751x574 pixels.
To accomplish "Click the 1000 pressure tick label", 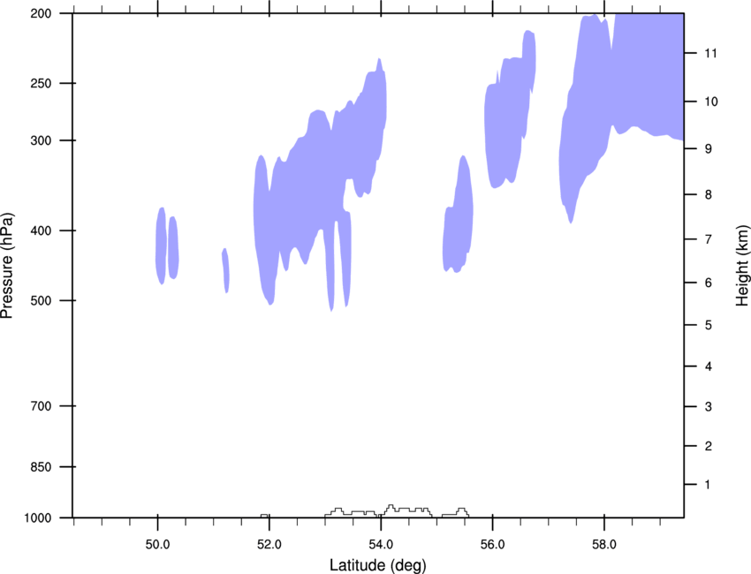I will (x=37, y=518).
